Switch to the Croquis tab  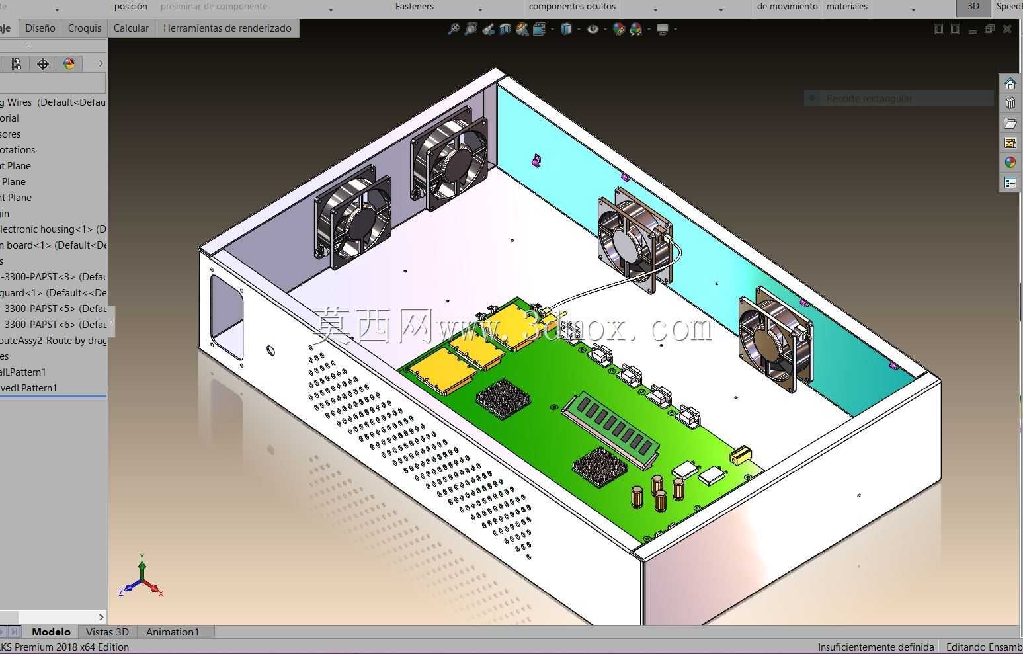pyautogui.click(x=85, y=28)
